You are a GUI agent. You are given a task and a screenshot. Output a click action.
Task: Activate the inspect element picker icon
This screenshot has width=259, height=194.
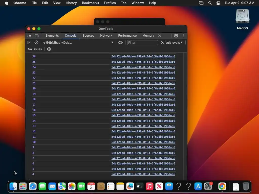click(x=29, y=36)
